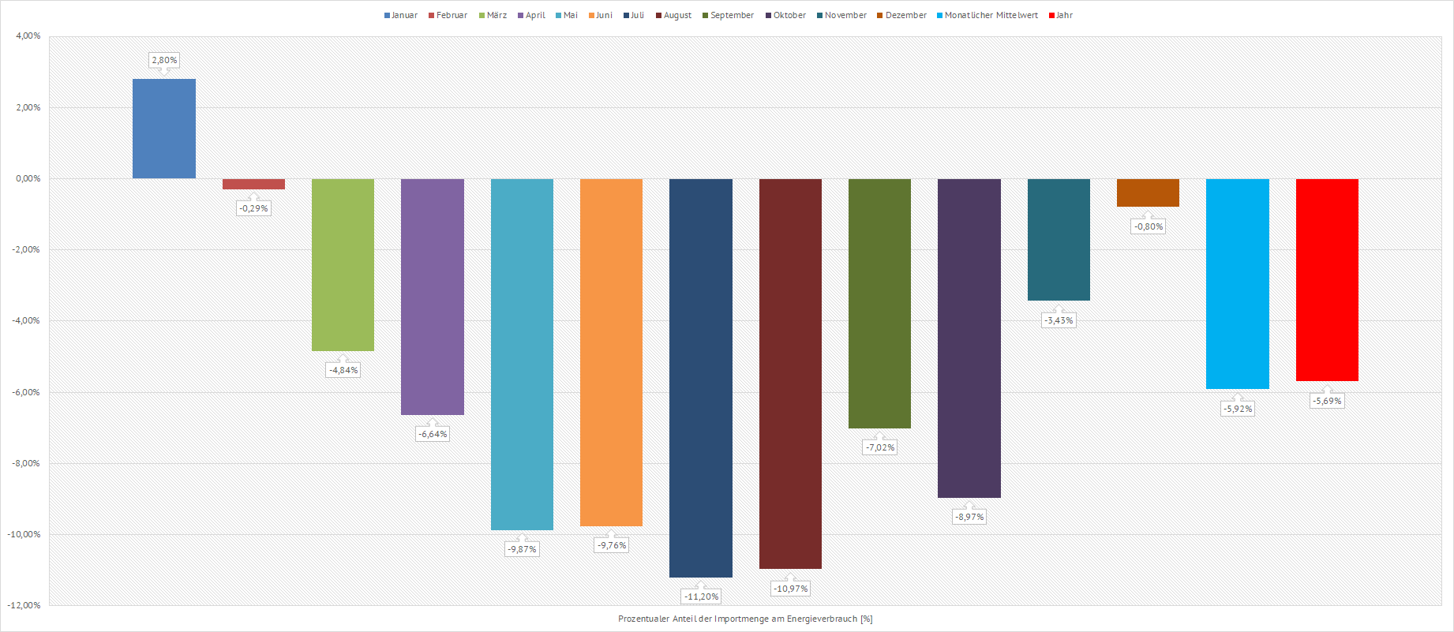The height and width of the screenshot is (632, 1454).
Task: Select the light green März bar
Action: click(343, 264)
